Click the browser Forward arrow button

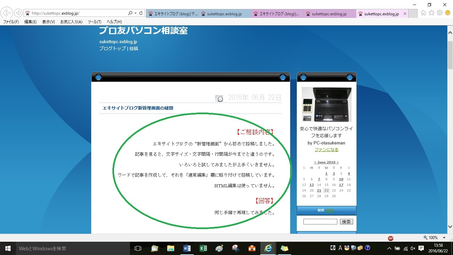(18, 13)
